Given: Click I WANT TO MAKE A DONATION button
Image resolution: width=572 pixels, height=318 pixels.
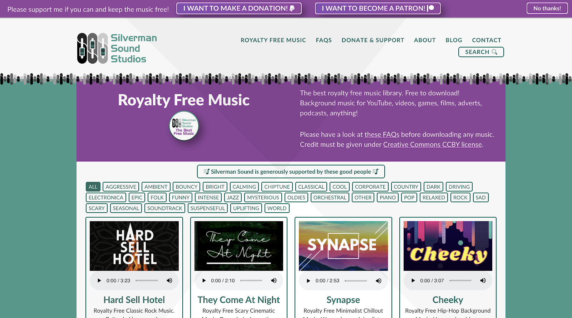Looking at the screenshot, I should [239, 8].
